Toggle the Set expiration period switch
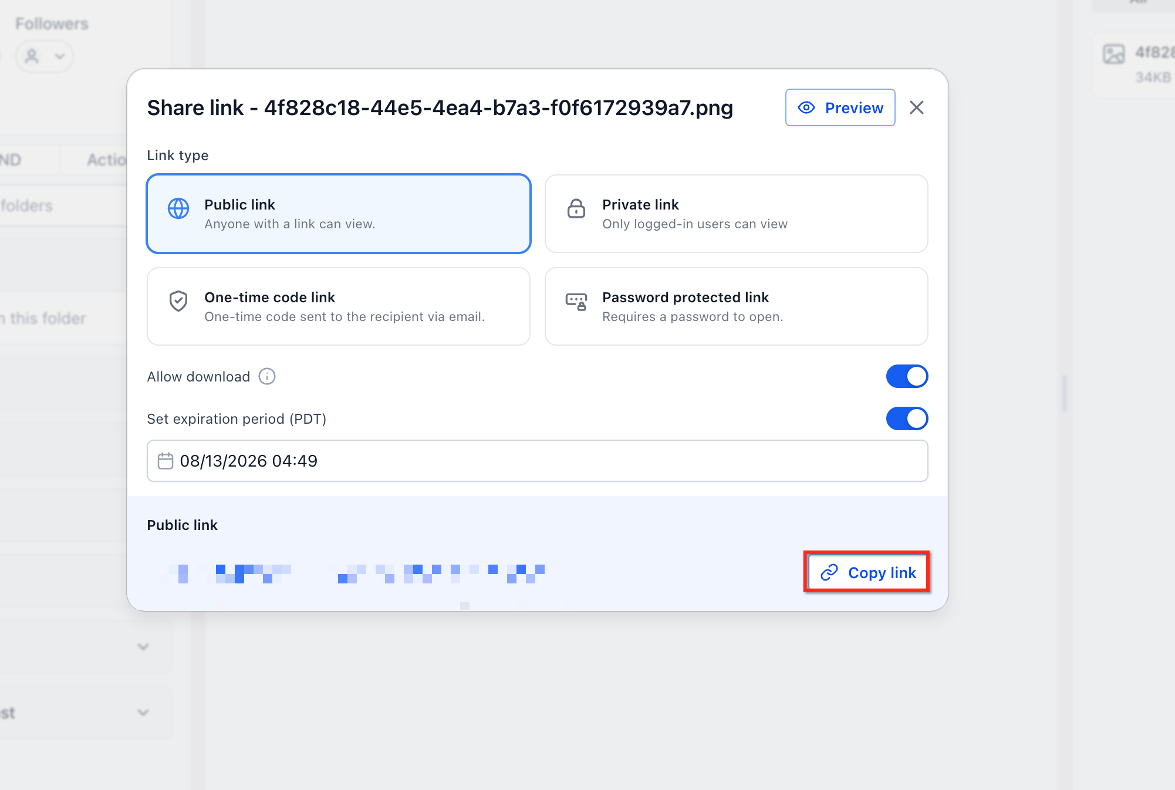The image size is (1175, 790). click(907, 418)
